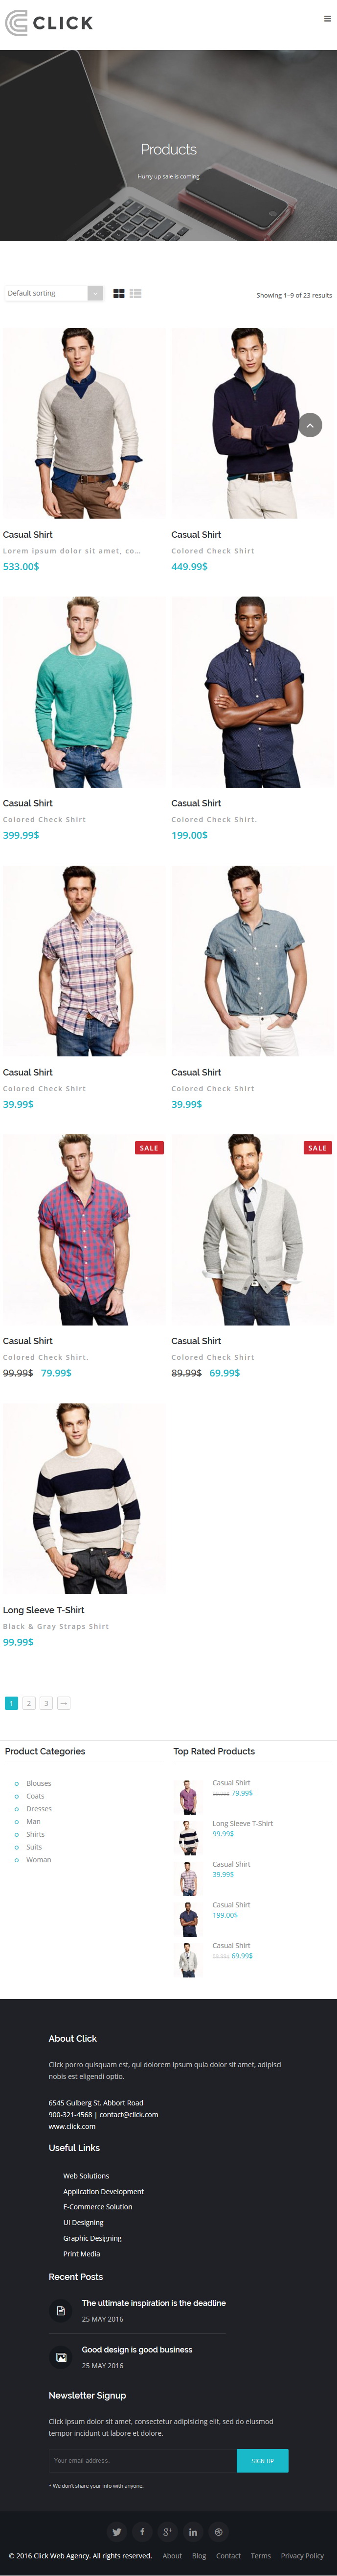Viewport: 337px width, 2576px height.
Task: Go to pagination page 3
Action: pos(46,1702)
